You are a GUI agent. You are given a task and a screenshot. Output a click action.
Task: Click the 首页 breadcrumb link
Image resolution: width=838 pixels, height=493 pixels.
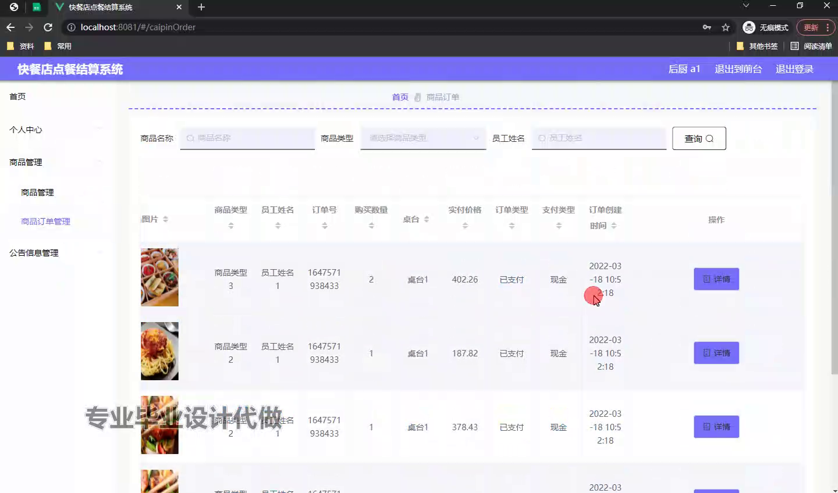tap(400, 97)
